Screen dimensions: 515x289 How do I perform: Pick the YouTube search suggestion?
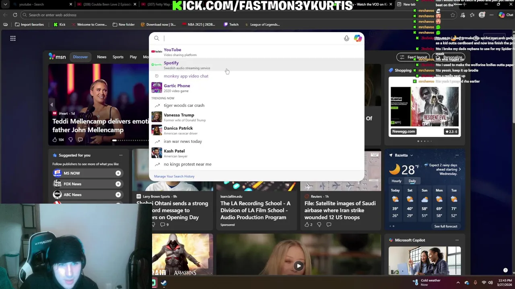(x=256, y=52)
